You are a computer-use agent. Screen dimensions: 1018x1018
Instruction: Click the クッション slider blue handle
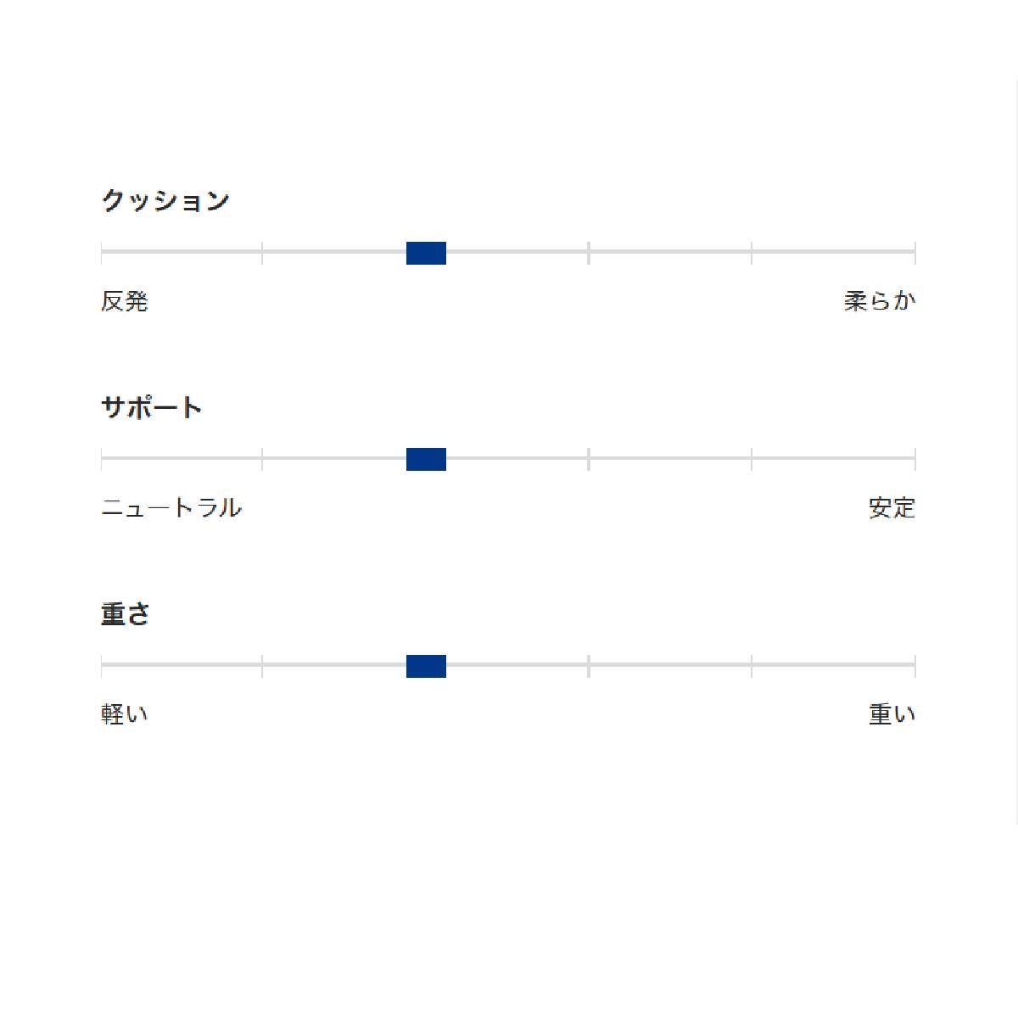pos(426,253)
